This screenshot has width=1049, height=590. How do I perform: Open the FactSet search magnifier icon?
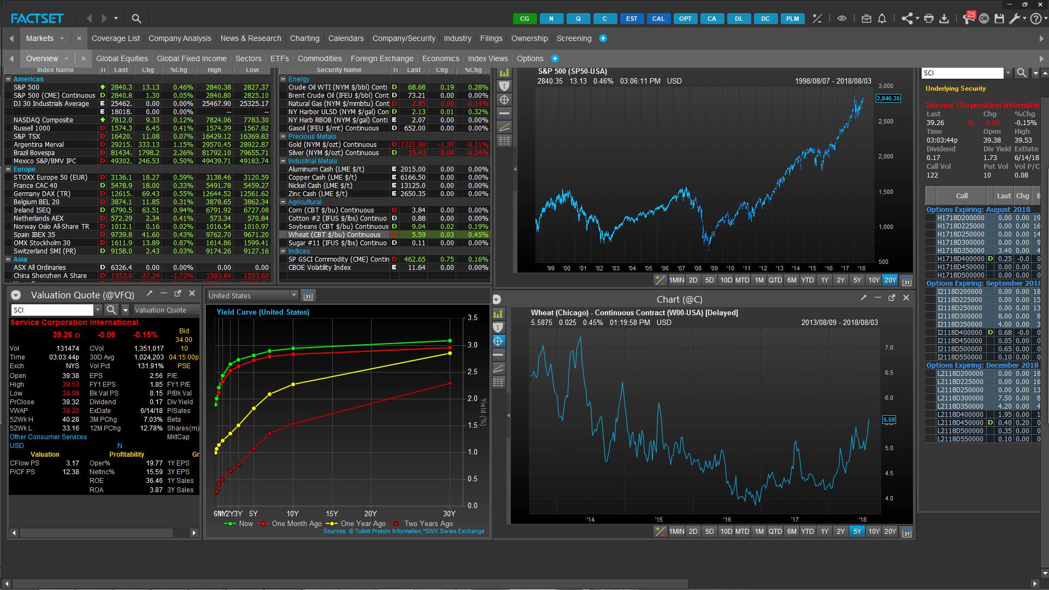pos(137,19)
